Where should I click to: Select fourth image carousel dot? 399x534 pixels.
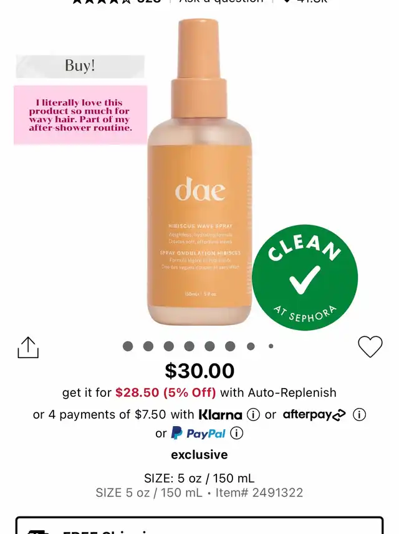(190, 346)
